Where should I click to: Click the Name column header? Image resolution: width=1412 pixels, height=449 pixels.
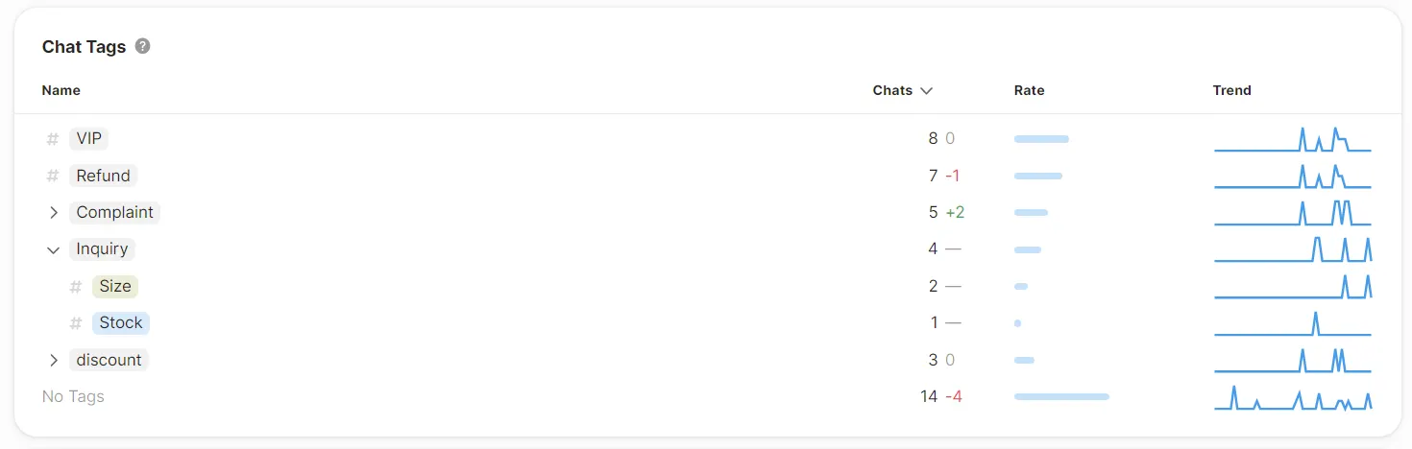[x=61, y=90]
